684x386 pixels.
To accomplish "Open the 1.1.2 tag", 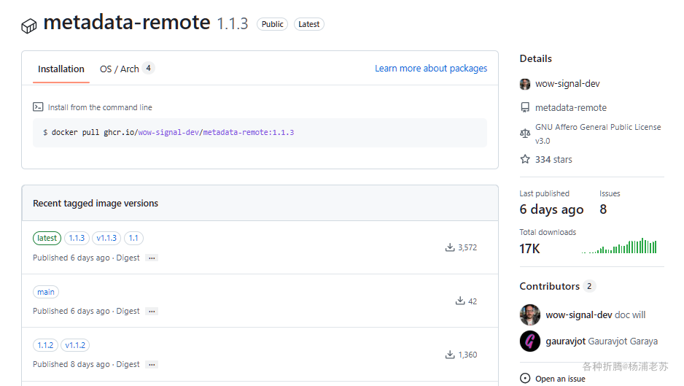I will [45, 345].
